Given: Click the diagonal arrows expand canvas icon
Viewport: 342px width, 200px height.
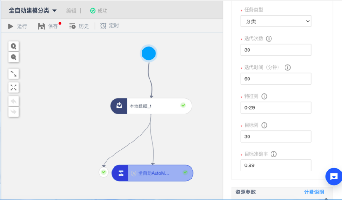Looking at the screenshot, I should coord(14,74).
